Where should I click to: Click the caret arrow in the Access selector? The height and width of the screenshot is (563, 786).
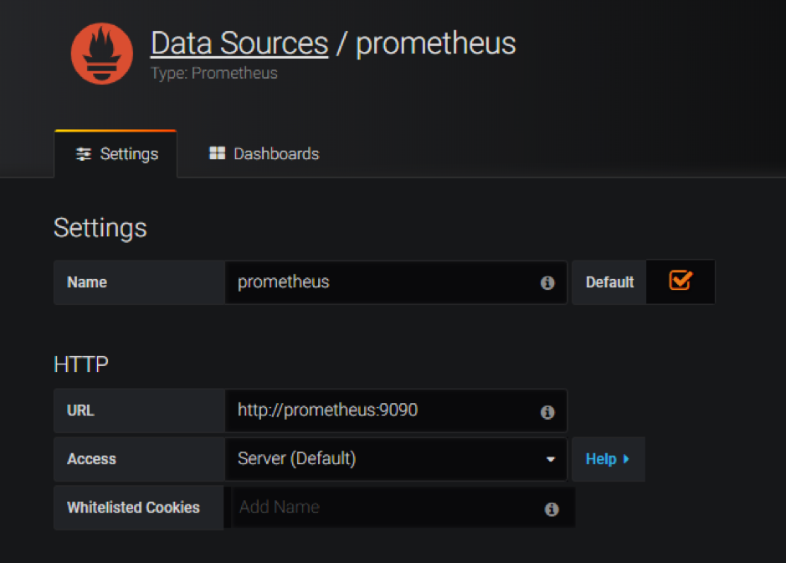pyautogui.click(x=551, y=460)
